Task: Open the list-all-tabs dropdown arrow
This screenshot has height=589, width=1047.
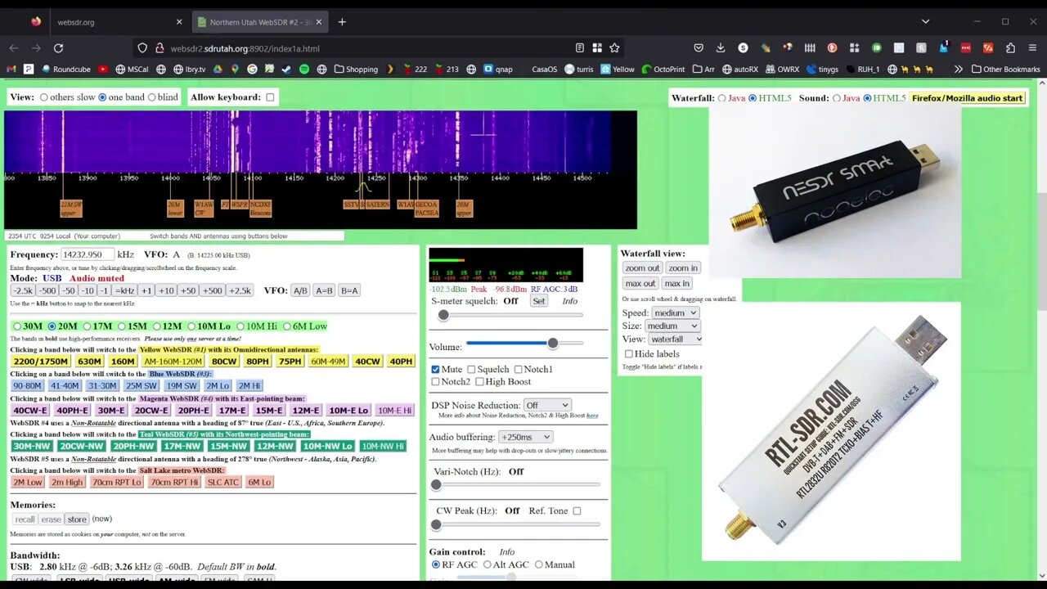Action: (925, 22)
